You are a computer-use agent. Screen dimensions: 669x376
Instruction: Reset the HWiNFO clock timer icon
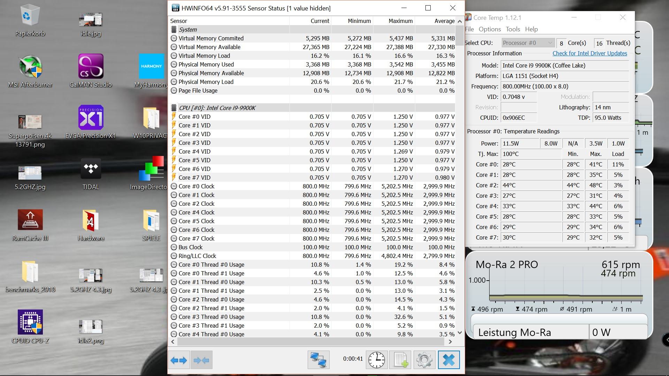(x=377, y=360)
